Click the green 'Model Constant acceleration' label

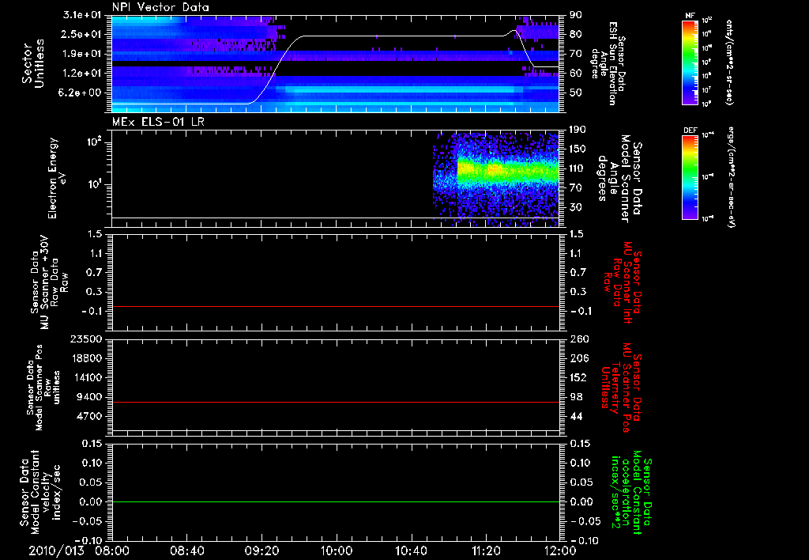coord(631,492)
